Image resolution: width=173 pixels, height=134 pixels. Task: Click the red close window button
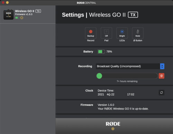pos(3,2)
